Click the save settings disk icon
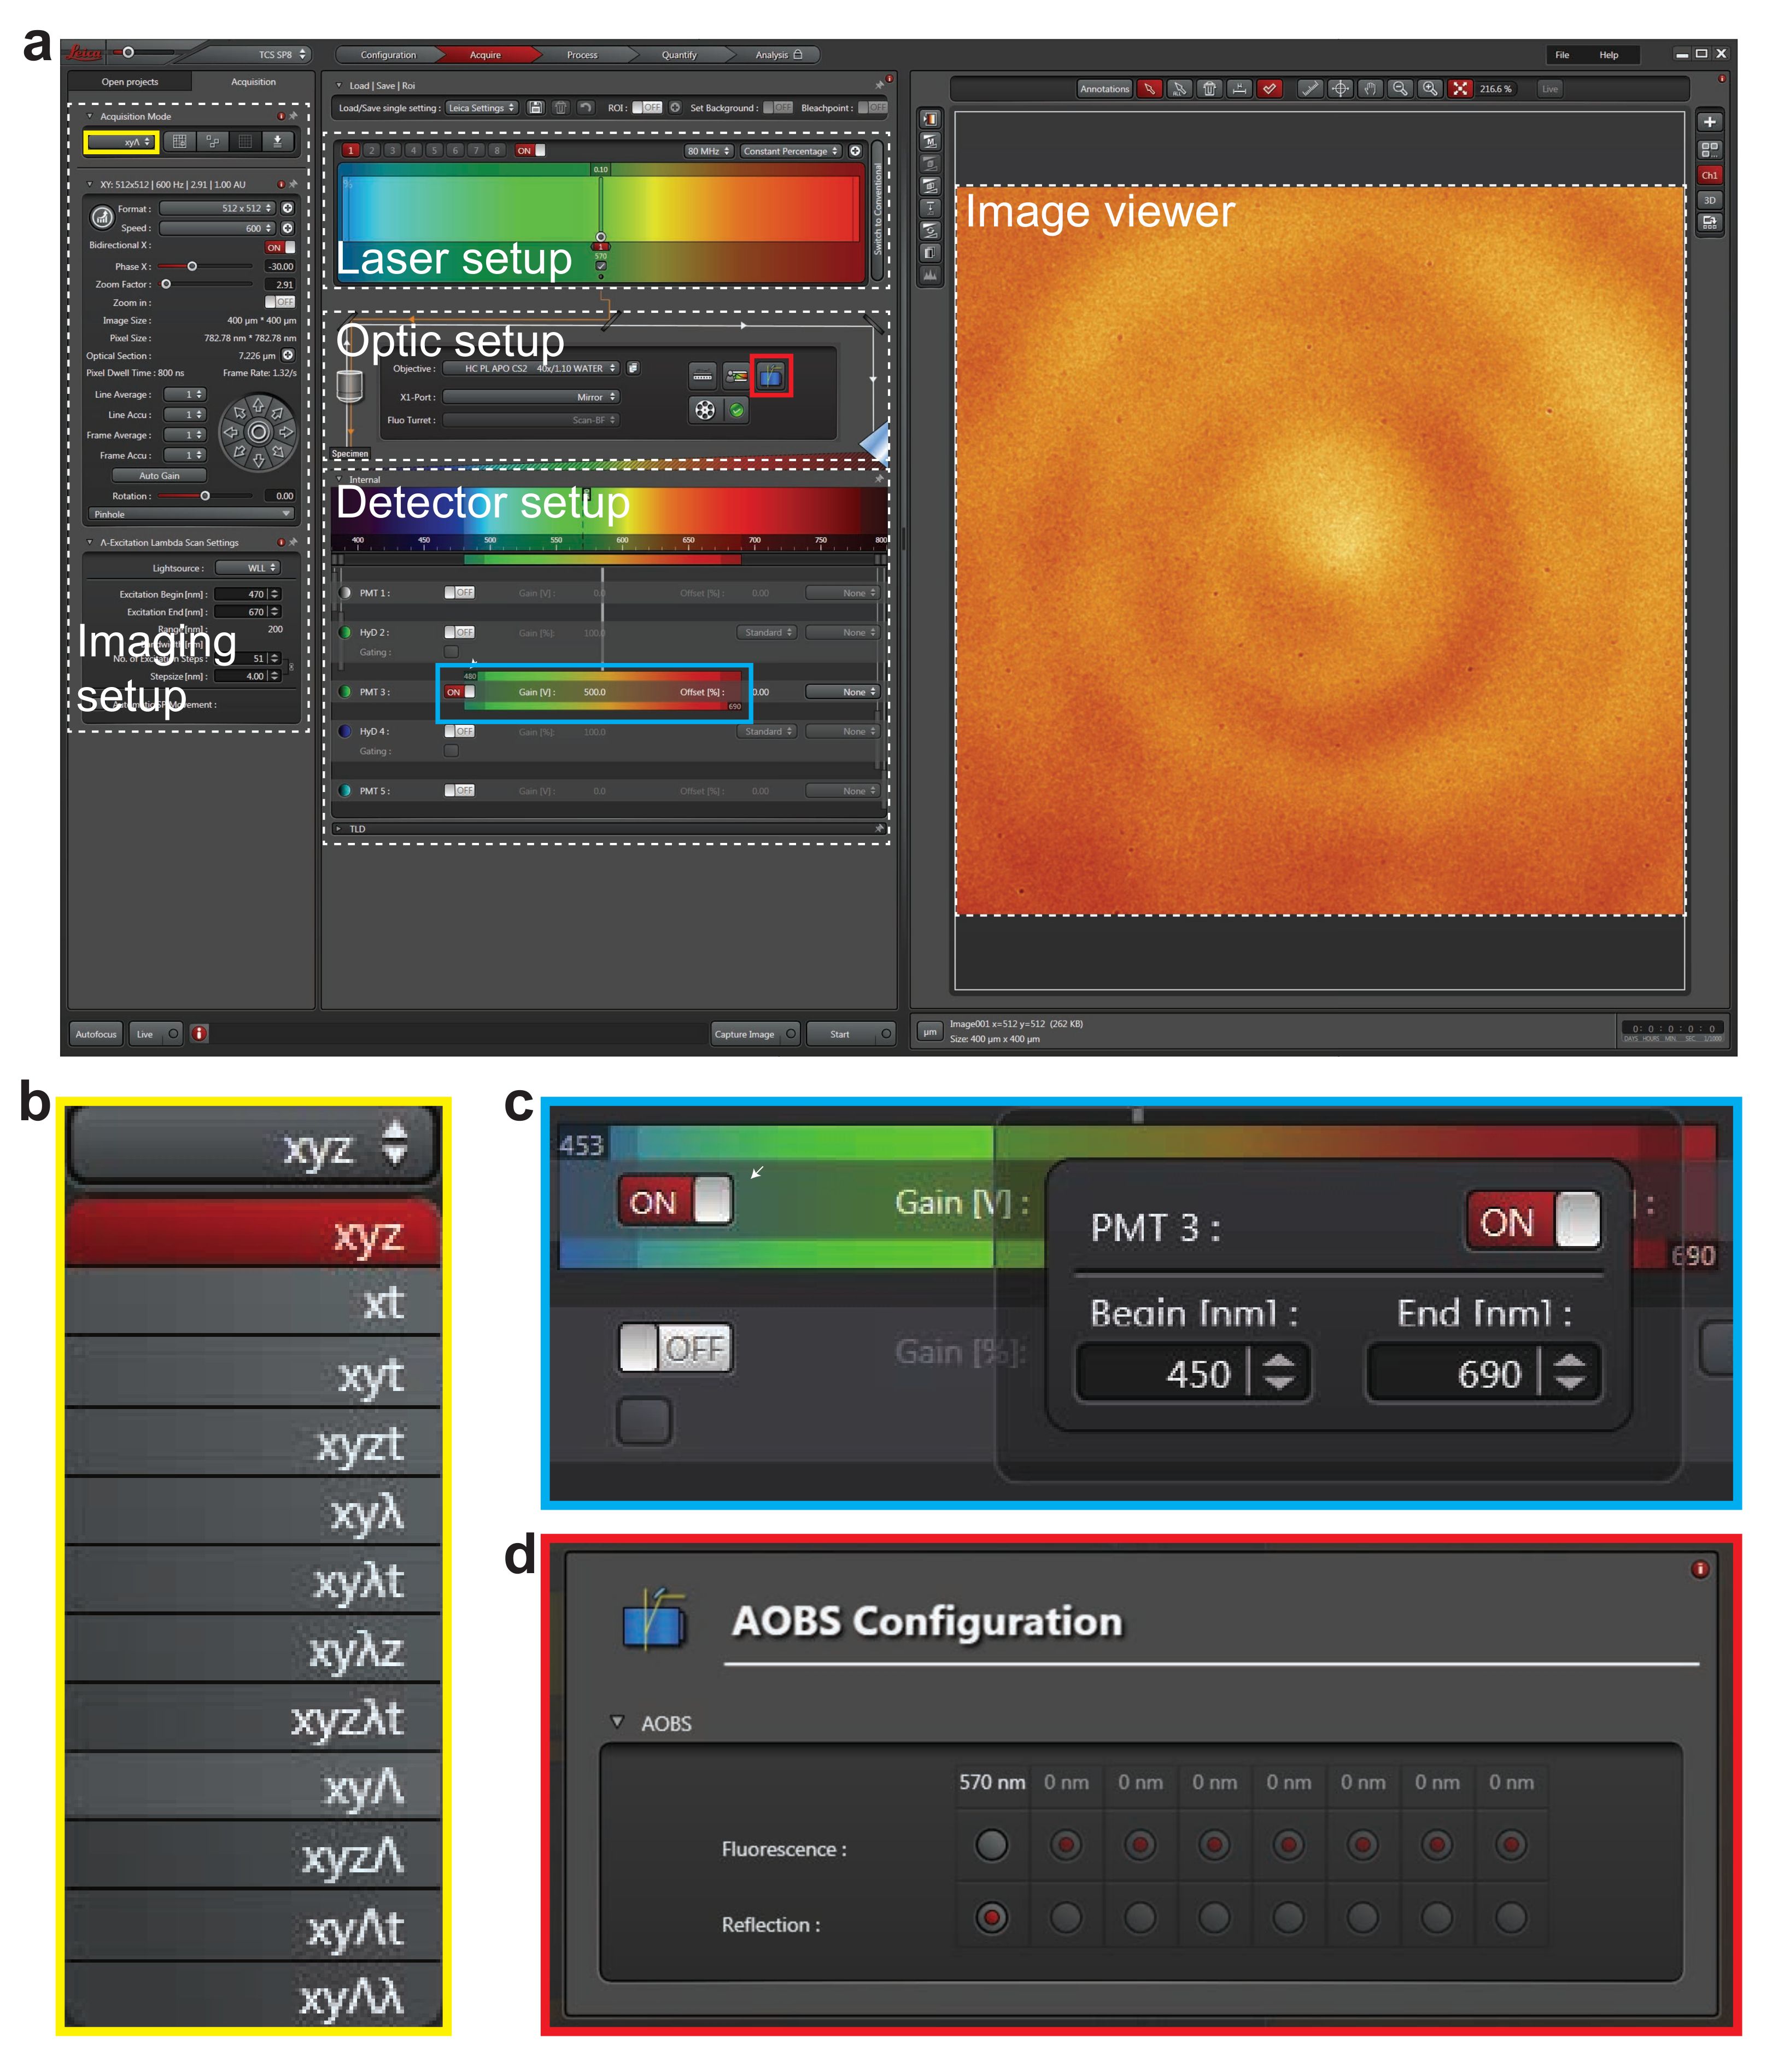 pos(537,107)
